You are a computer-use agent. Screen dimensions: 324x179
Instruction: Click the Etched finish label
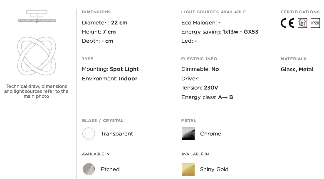point(110,169)
